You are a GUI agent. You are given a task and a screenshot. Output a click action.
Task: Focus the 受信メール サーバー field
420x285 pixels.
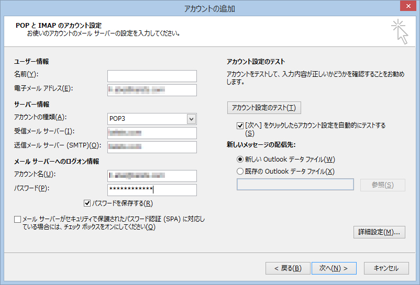click(x=152, y=133)
